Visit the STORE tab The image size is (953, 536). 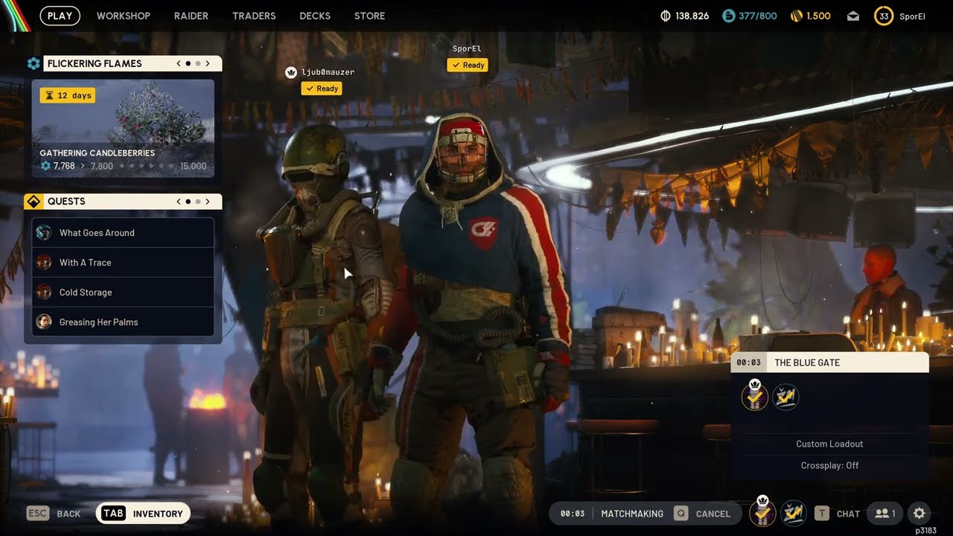(369, 16)
